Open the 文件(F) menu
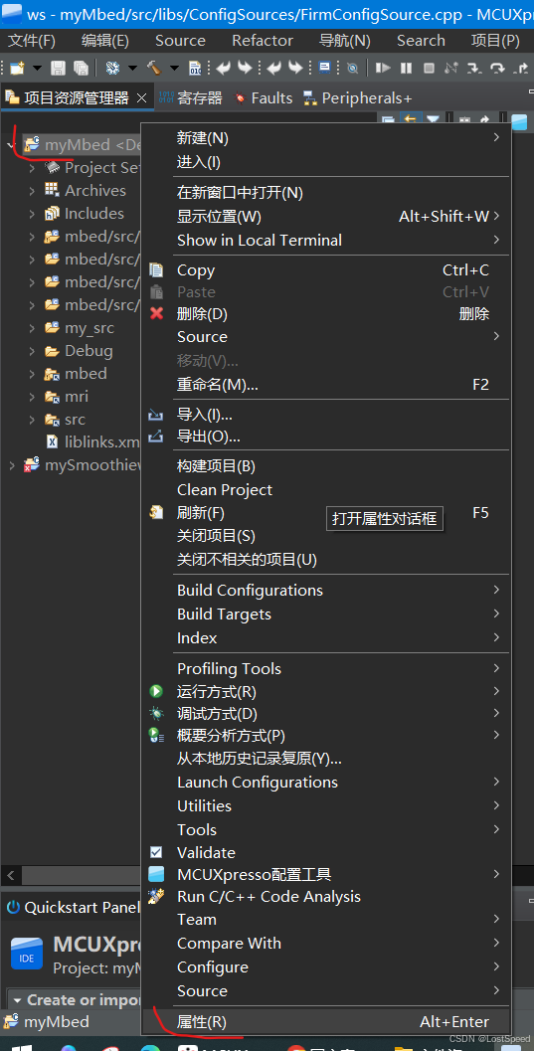 click(32, 40)
